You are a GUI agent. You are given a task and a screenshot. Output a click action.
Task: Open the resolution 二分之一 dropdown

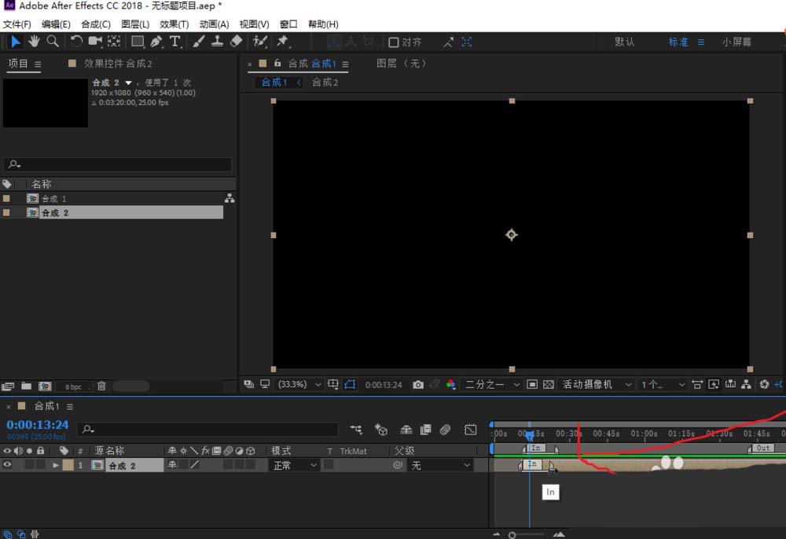[492, 384]
